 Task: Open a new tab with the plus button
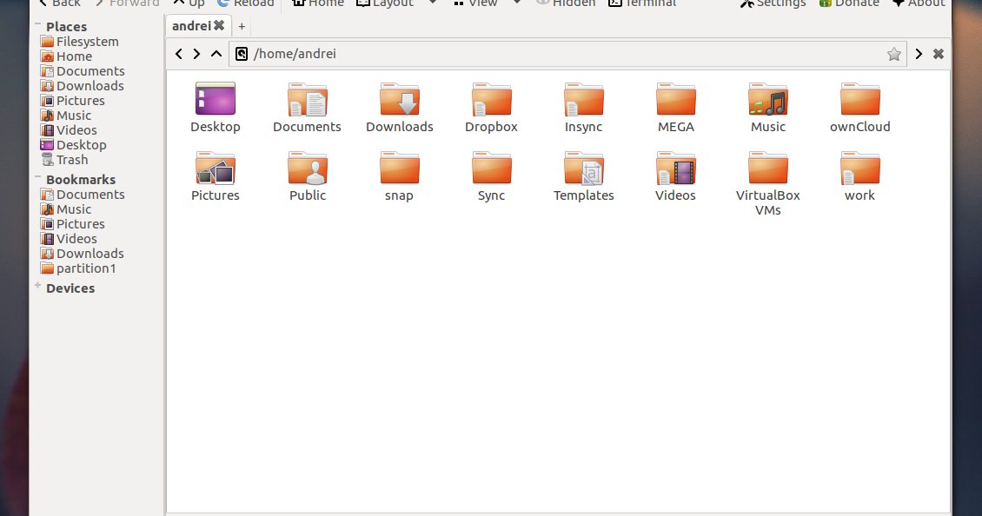(242, 26)
